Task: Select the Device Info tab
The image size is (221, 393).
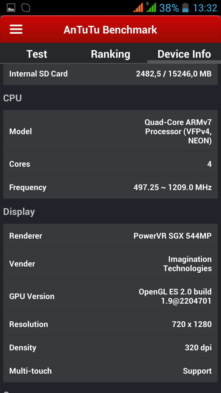Action: tap(184, 54)
